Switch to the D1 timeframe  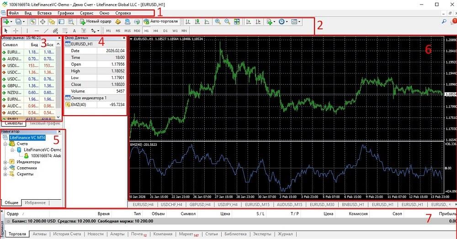coord(165,31)
